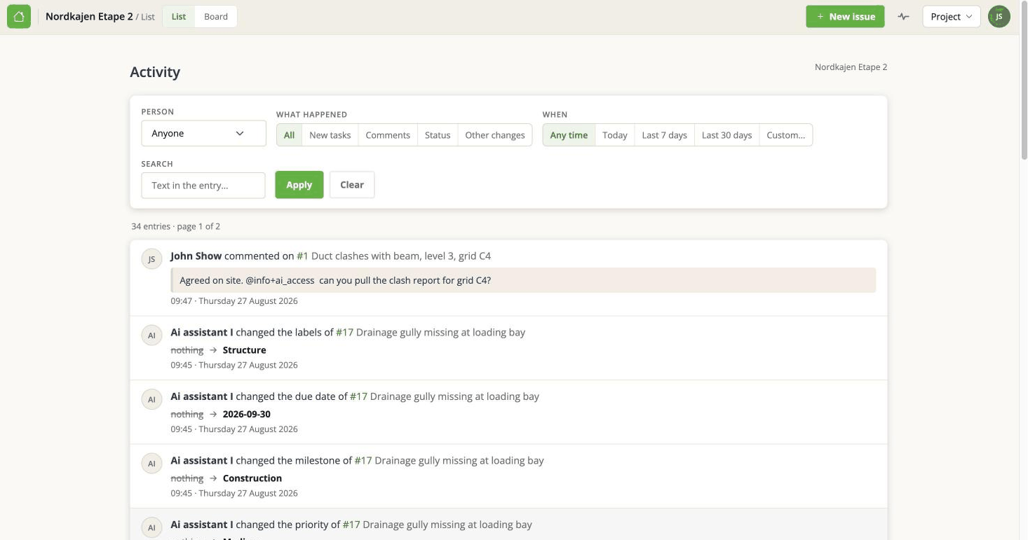Viewport: 1028px width, 540px height.
Task: Filter activity by Status
Action: [x=438, y=135]
